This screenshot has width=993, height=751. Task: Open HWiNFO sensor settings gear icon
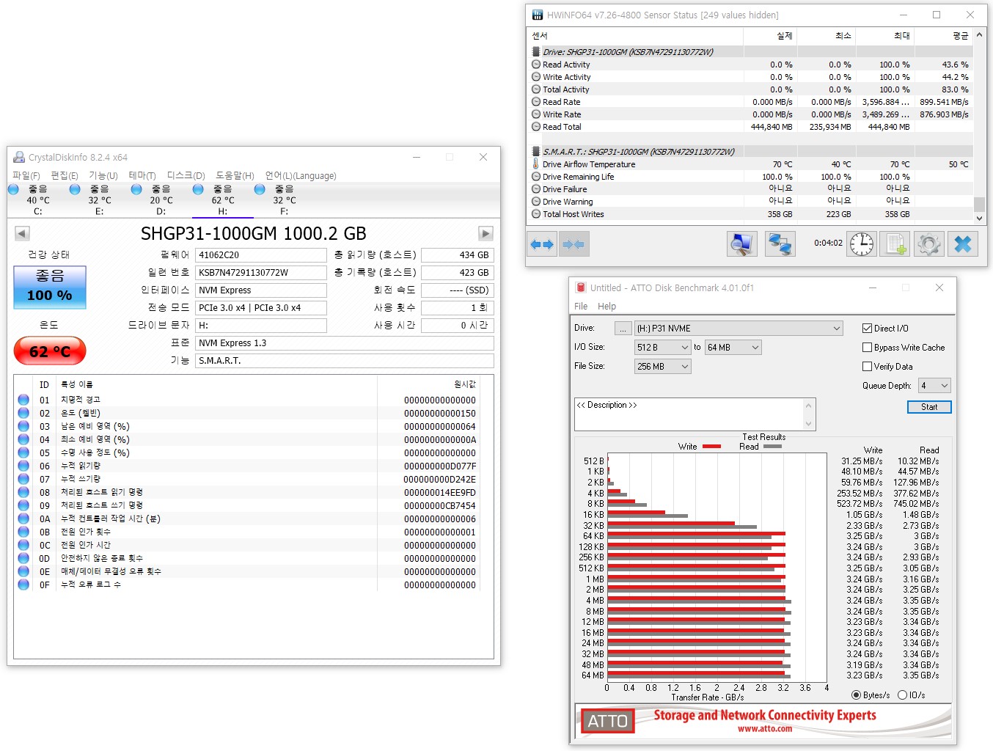tap(929, 244)
